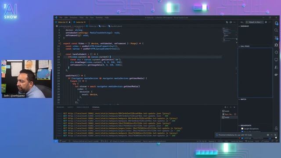
Task: Switch to the Video.tsx editor tab
Action: 63,22
